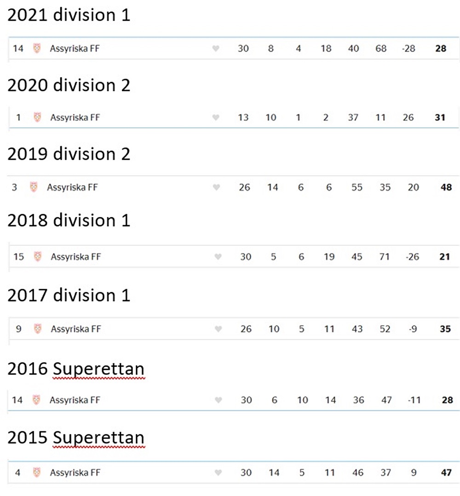This screenshot has height=496, width=460.
Task: Open Assyriska FF team link in 2015 Superettan
Action: pos(75,473)
